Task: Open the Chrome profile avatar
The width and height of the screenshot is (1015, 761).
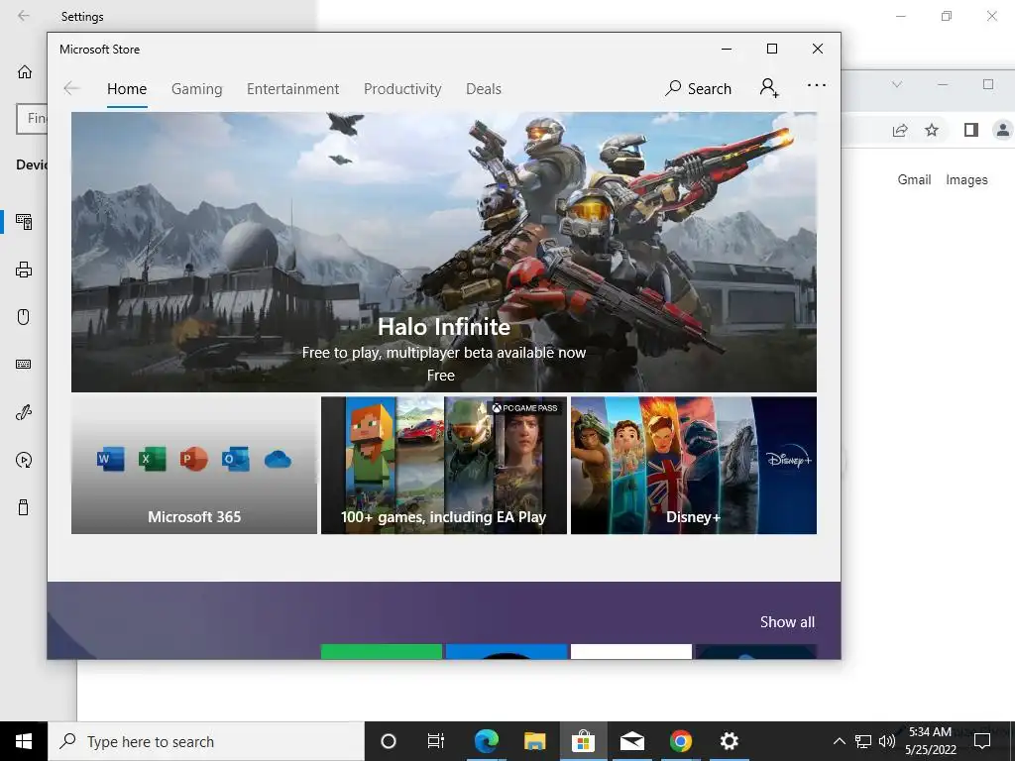Action: pyautogui.click(x=1003, y=130)
